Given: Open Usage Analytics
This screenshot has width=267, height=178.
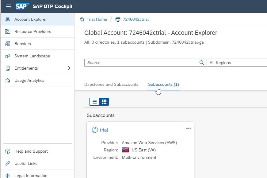Looking at the screenshot, I should (37, 80).
